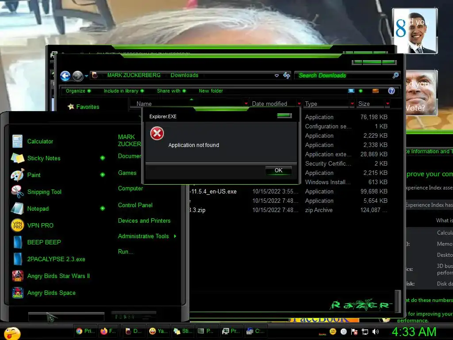Click the network tray icon
Image resolution: width=453 pixels, height=340 pixels.
pyautogui.click(x=365, y=332)
